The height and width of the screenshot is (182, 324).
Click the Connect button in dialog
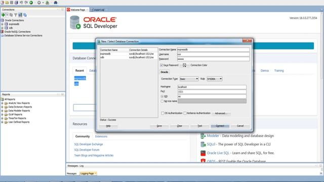(x=220, y=126)
